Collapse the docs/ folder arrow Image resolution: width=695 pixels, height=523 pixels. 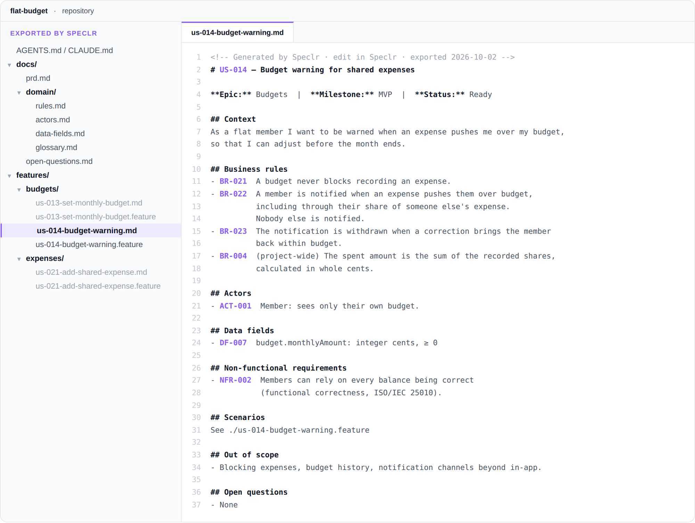point(10,65)
